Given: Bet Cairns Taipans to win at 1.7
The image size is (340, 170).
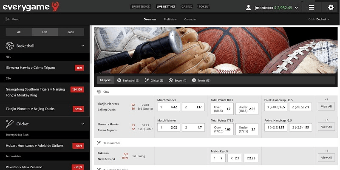Looking at the screenshot, I should [193, 127].
